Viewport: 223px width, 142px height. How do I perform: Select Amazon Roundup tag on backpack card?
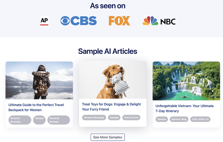[x=20, y=120]
